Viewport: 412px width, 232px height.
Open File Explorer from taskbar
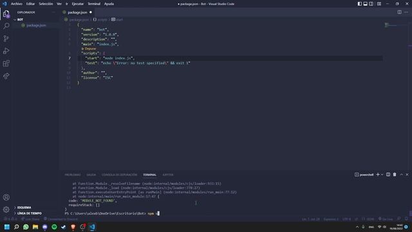pyautogui.click(x=35, y=227)
